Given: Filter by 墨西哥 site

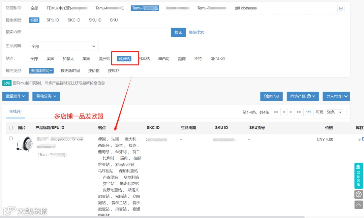Looking at the screenshot, I should 164,59.
